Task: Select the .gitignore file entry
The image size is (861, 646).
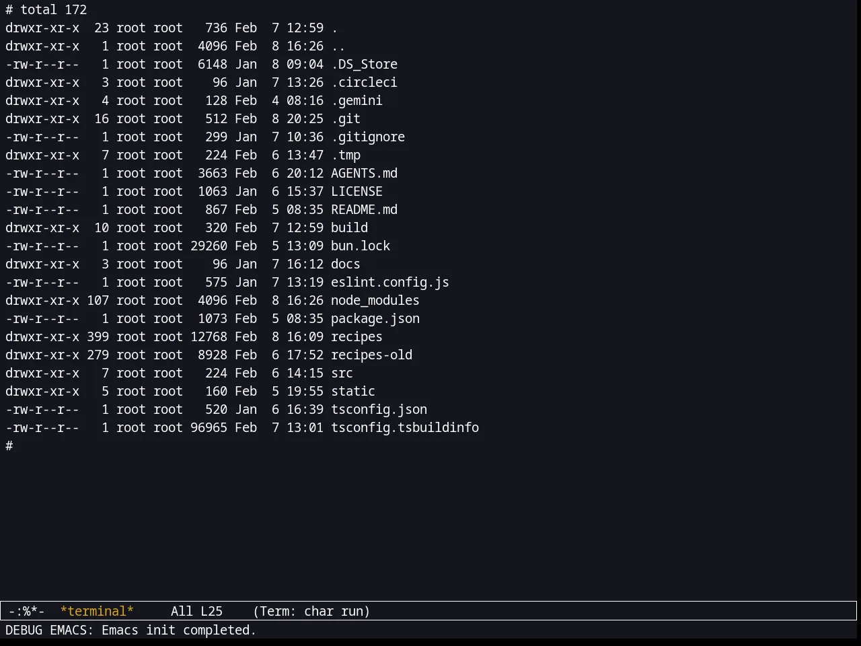Action: (368, 137)
